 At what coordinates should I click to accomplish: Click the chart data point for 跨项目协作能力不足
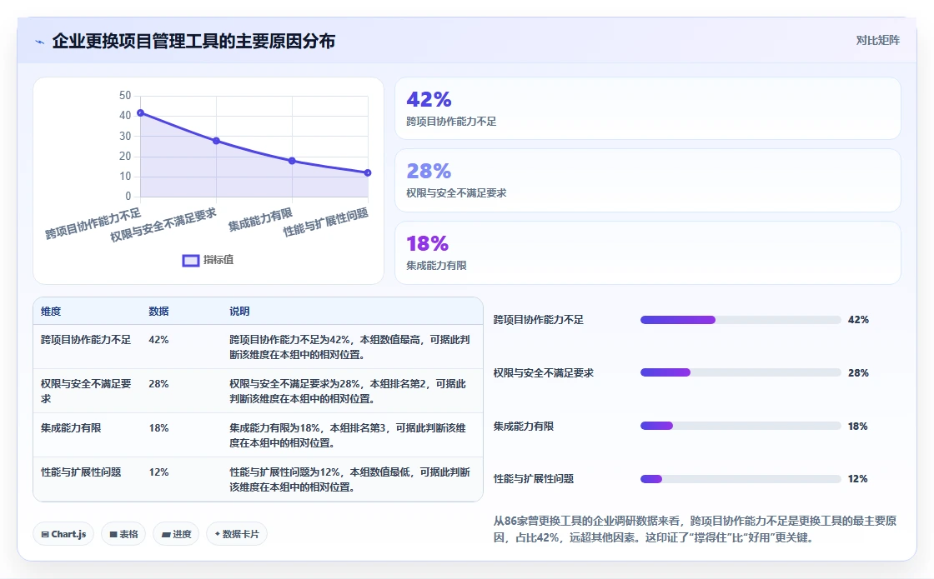coord(141,113)
